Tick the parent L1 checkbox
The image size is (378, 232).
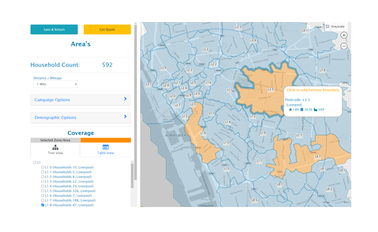(34, 162)
